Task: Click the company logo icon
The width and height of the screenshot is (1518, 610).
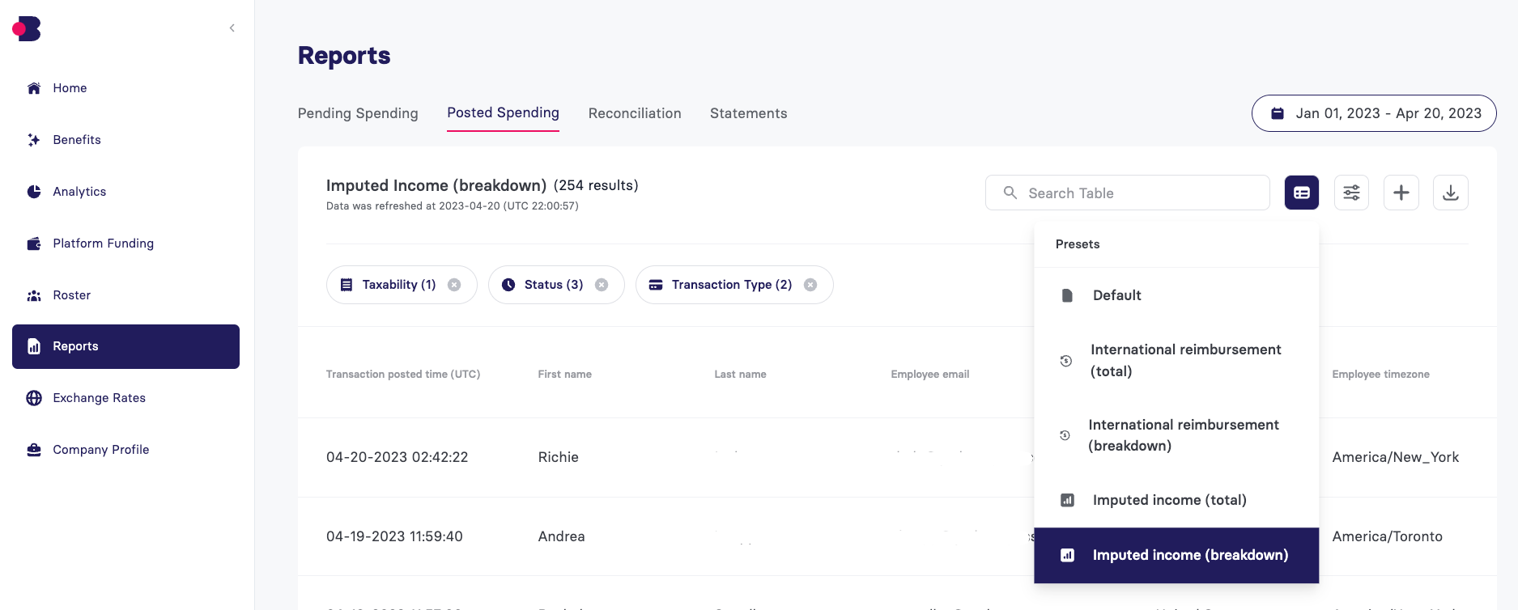Action: pos(27,28)
